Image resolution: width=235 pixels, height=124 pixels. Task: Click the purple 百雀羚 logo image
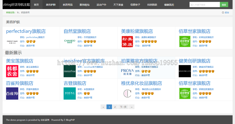tap(12, 94)
